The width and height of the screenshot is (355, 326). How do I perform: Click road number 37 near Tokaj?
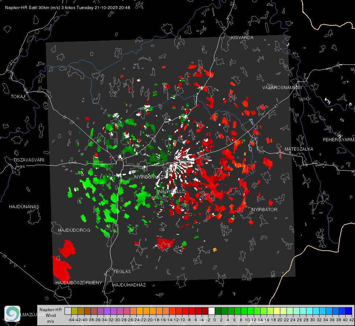click(11, 62)
